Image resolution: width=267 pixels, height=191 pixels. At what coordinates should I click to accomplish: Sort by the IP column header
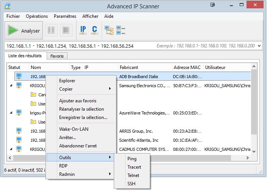click(101, 67)
